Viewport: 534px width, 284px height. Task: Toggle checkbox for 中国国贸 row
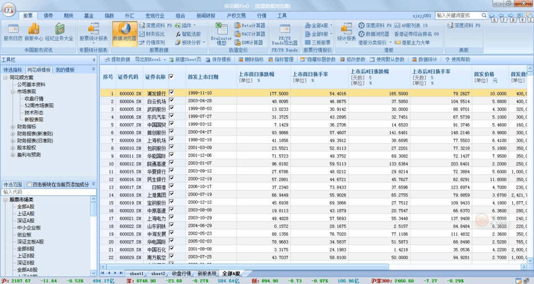click(171, 123)
